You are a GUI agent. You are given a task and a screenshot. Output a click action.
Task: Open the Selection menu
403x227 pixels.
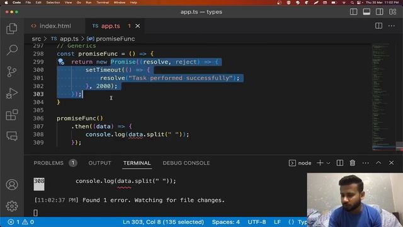53,3
